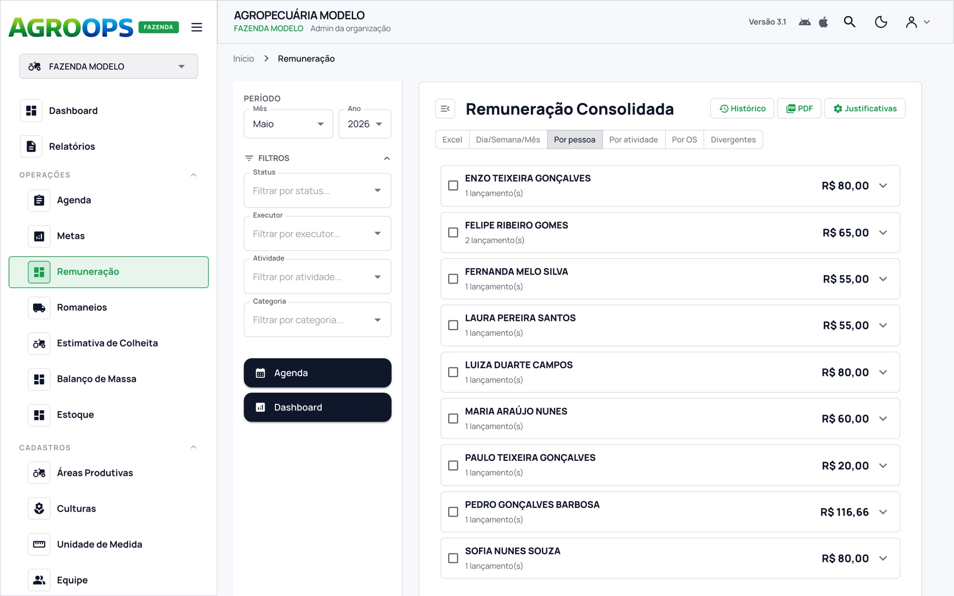Export using the PDF button
954x596 pixels.
point(799,108)
